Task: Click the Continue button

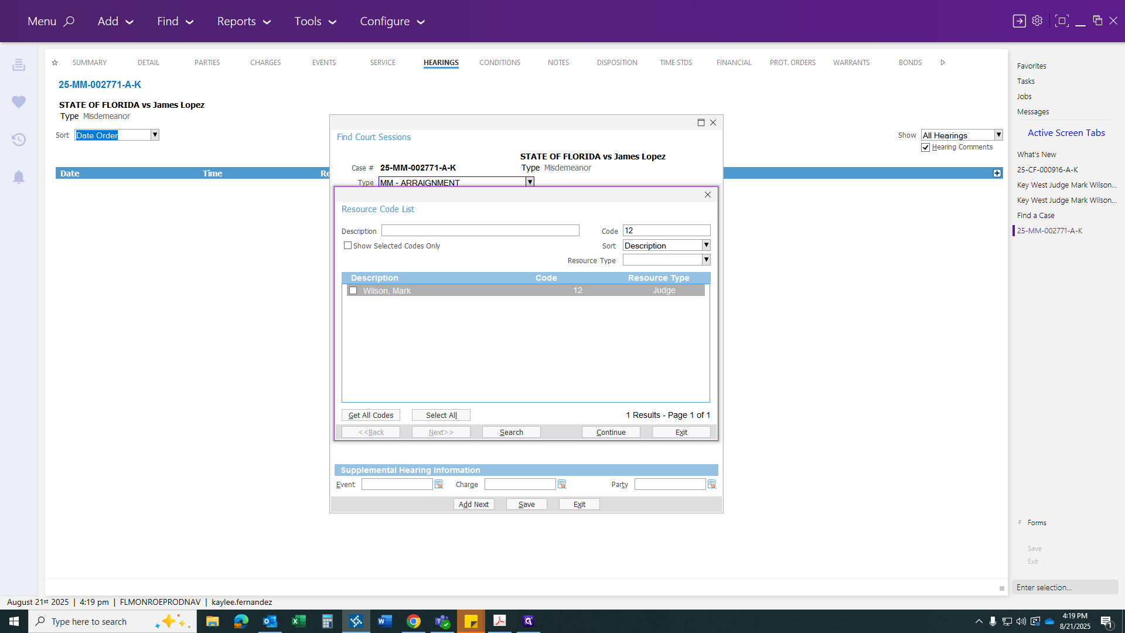Action: 611,433
